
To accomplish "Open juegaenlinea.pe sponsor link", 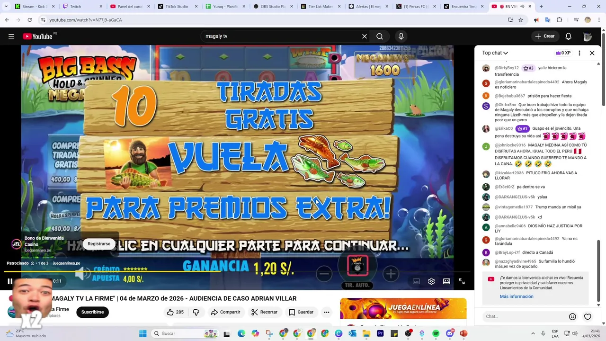I will 66,263.
